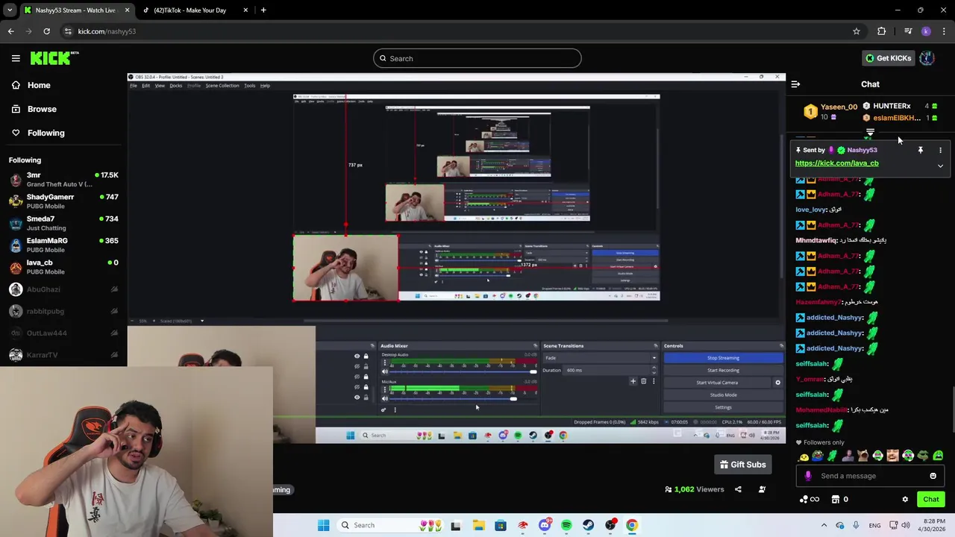Adjust the Desktop Audio volume slider

click(463, 371)
